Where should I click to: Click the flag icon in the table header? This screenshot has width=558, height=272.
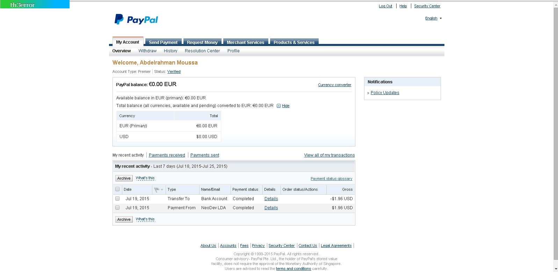tap(157, 190)
